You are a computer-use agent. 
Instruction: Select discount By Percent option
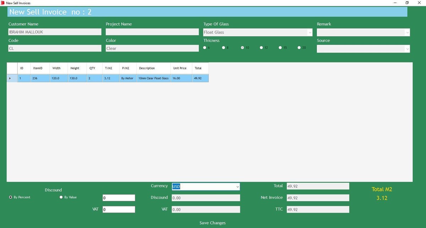[x=11, y=197]
